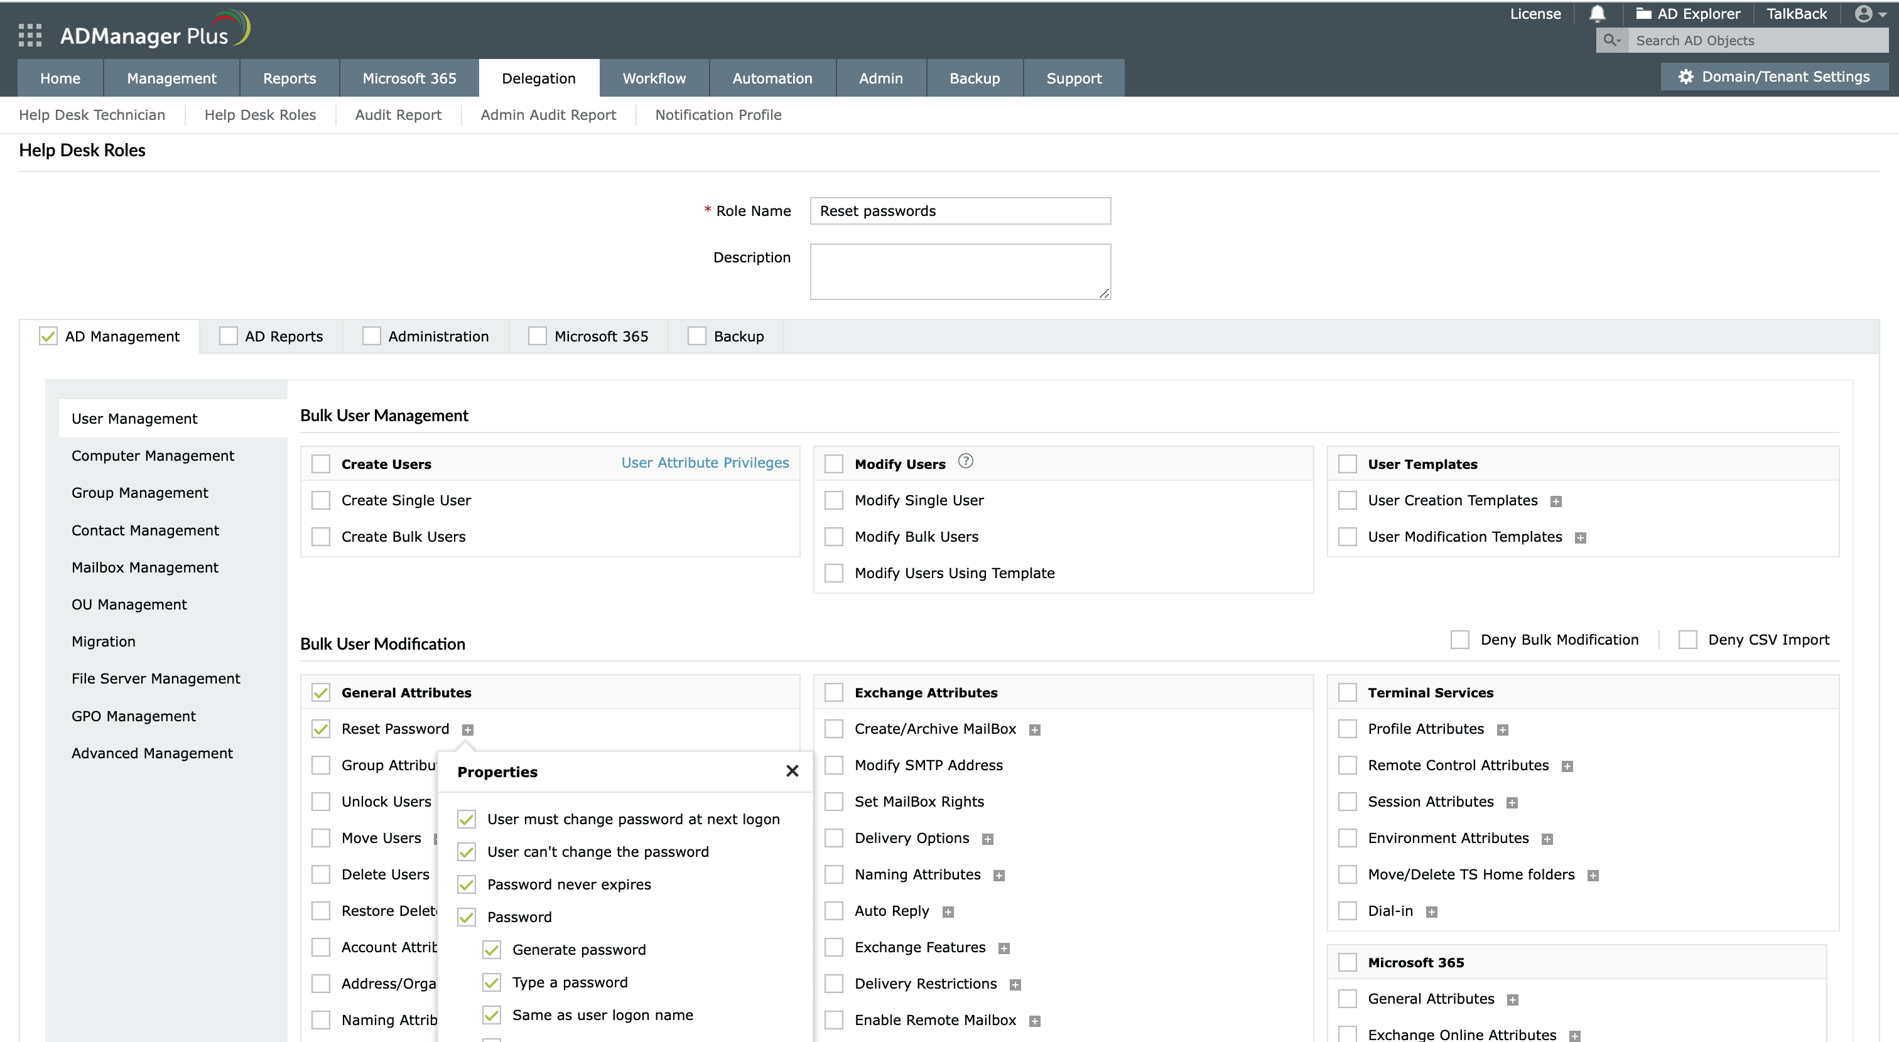Open Domain/Tenant Settings
This screenshot has height=1042, width=1899.
tap(1773, 76)
